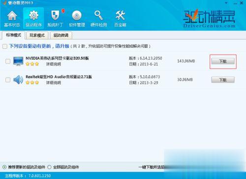
Task: Click NVIDIA英伟达系列显卡驱动320.50版 title
Action: (x=57, y=58)
